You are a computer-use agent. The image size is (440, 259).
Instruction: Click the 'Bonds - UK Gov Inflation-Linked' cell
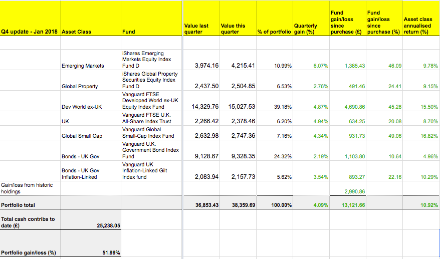pos(81,173)
